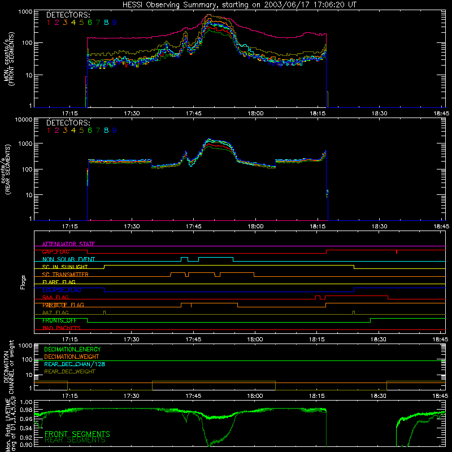Select detector 7 legend in rear segments plot

click(x=98, y=131)
